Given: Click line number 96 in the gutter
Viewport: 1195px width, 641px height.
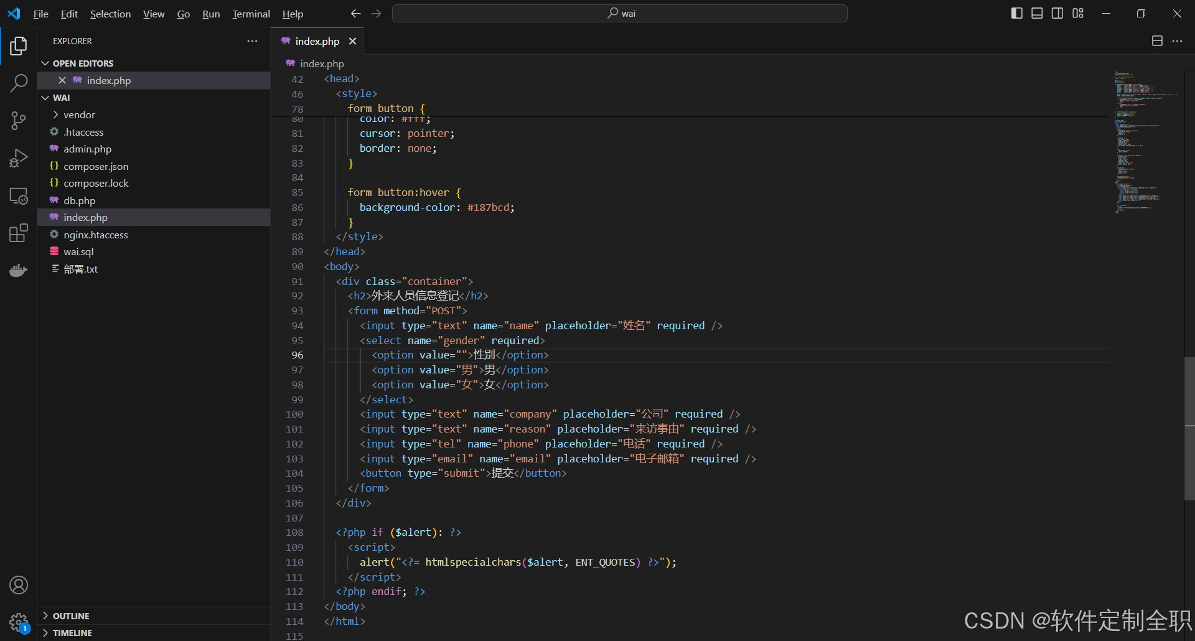Looking at the screenshot, I should pos(298,355).
